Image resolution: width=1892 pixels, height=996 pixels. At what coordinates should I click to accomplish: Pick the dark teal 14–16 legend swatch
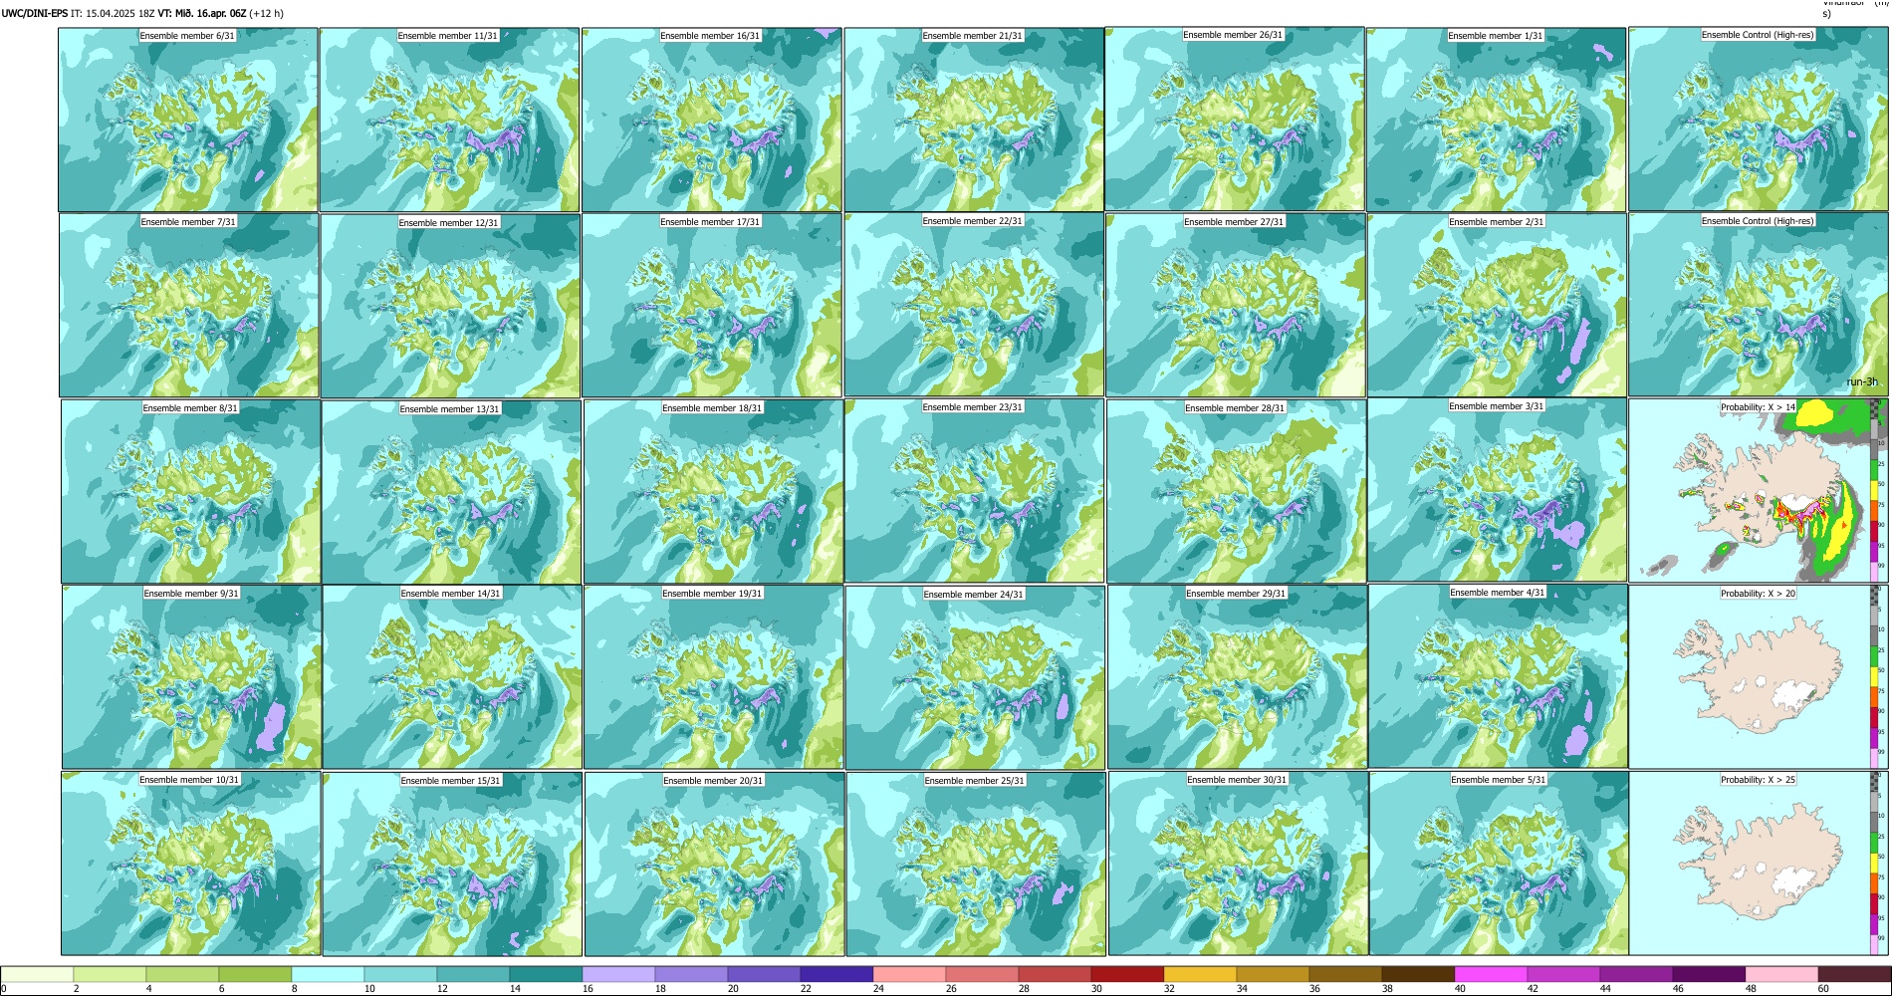coord(546,974)
